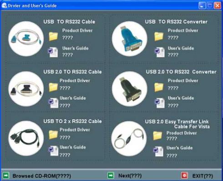Open the USB TO RS232 Cable User's Guide document icon
223x181 pixels.
pyautogui.click(x=53, y=52)
